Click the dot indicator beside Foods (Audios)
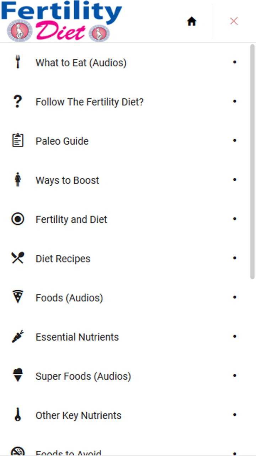Image resolution: width=256 pixels, height=456 pixels. (234, 297)
